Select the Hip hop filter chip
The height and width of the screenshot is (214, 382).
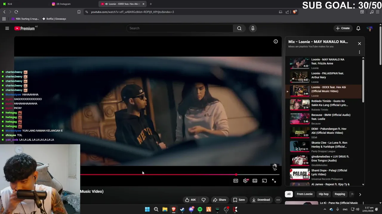324,194
